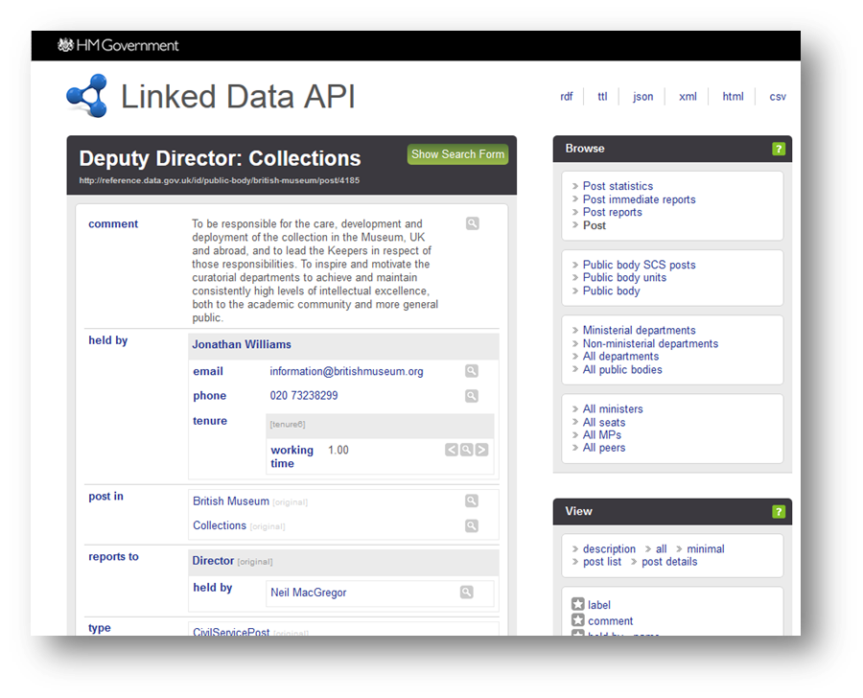
Task: Click magnifier icon next to email address
Action: click(x=472, y=371)
